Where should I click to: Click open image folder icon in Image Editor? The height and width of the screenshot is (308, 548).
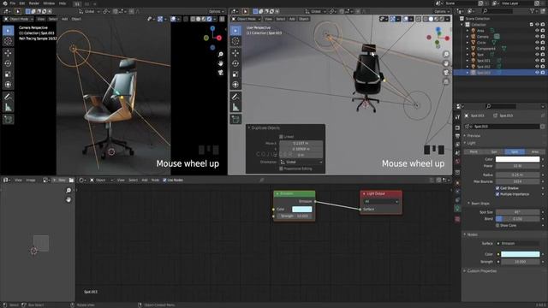[x=71, y=181]
